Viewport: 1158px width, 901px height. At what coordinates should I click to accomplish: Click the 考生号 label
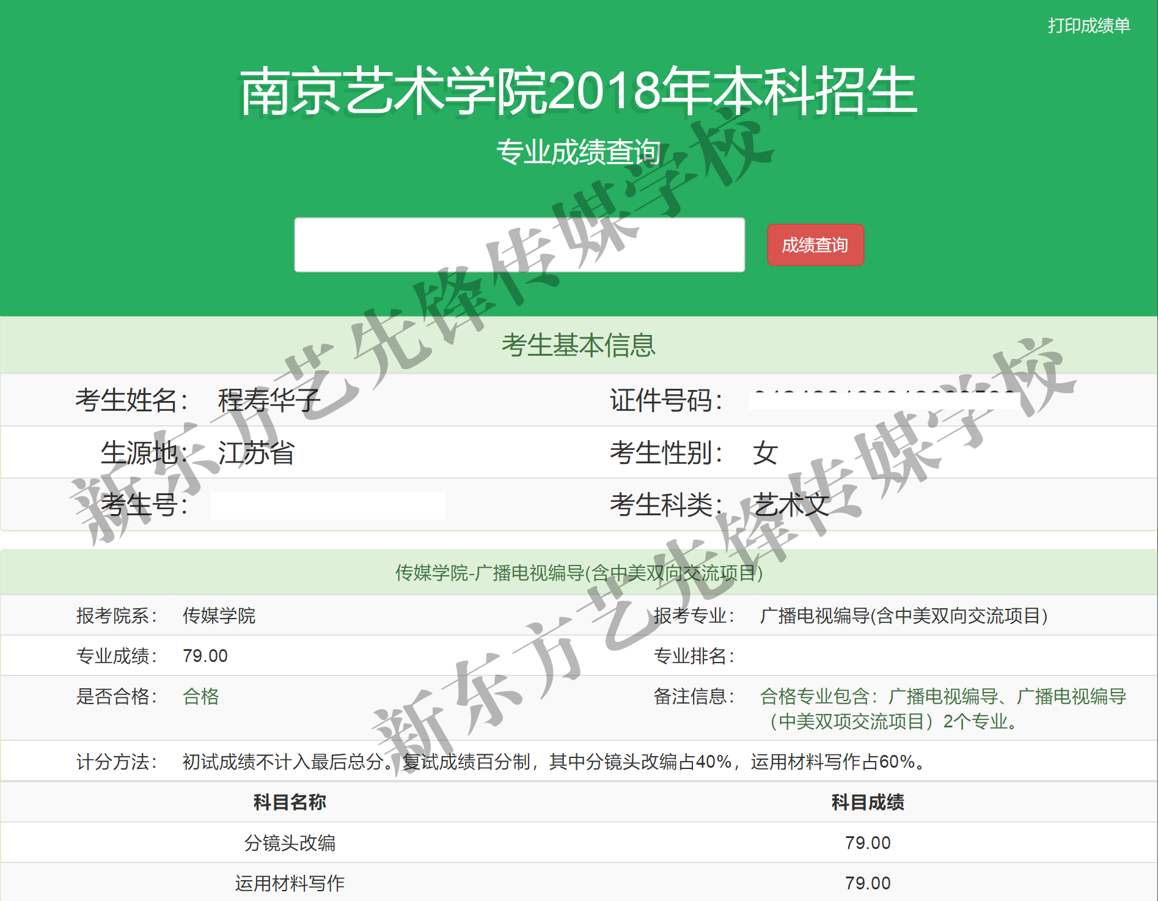pyautogui.click(x=145, y=505)
